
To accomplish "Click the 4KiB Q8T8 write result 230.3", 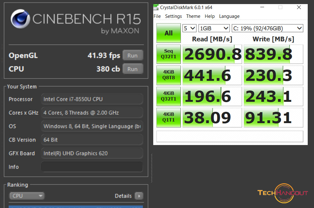I will click(273, 75).
